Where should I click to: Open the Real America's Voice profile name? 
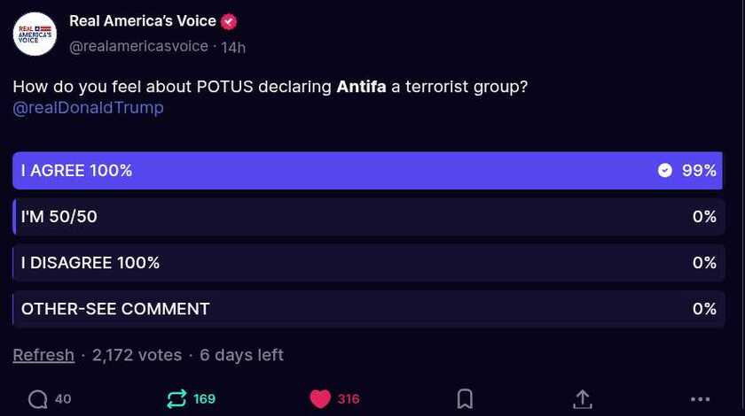(142, 22)
